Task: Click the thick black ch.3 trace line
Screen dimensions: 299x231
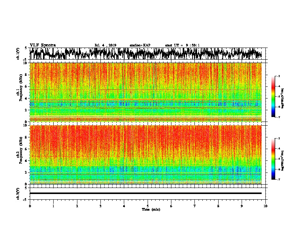Action: tap(146, 193)
